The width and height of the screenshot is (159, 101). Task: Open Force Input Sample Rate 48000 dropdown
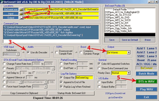click(46, 86)
